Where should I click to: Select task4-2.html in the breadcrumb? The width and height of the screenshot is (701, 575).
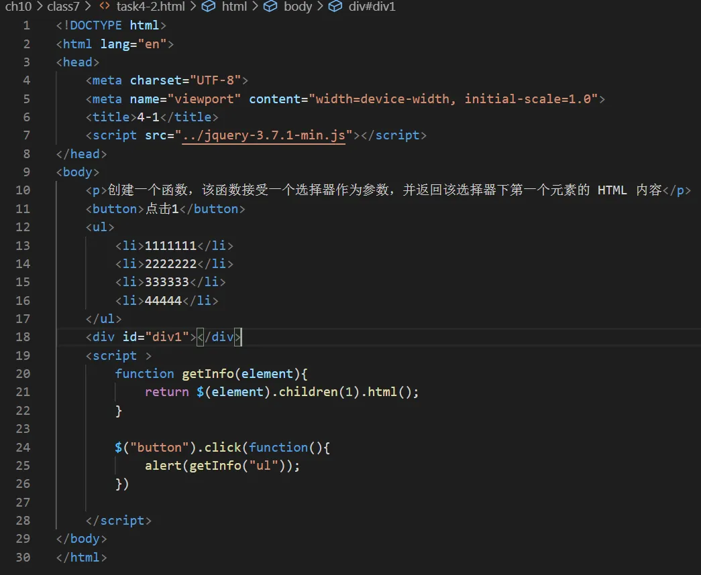(x=151, y=7)
